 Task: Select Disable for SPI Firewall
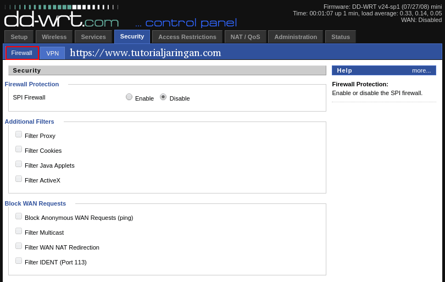(x=163, y=97)
